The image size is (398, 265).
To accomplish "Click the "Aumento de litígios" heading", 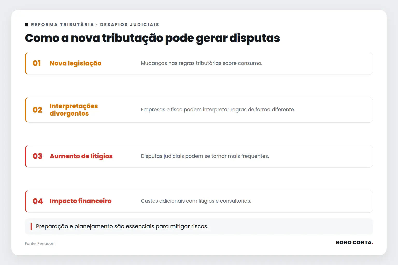I will click(x=81, y=156).
